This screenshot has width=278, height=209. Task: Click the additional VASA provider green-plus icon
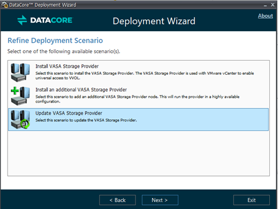click(20, 96)
